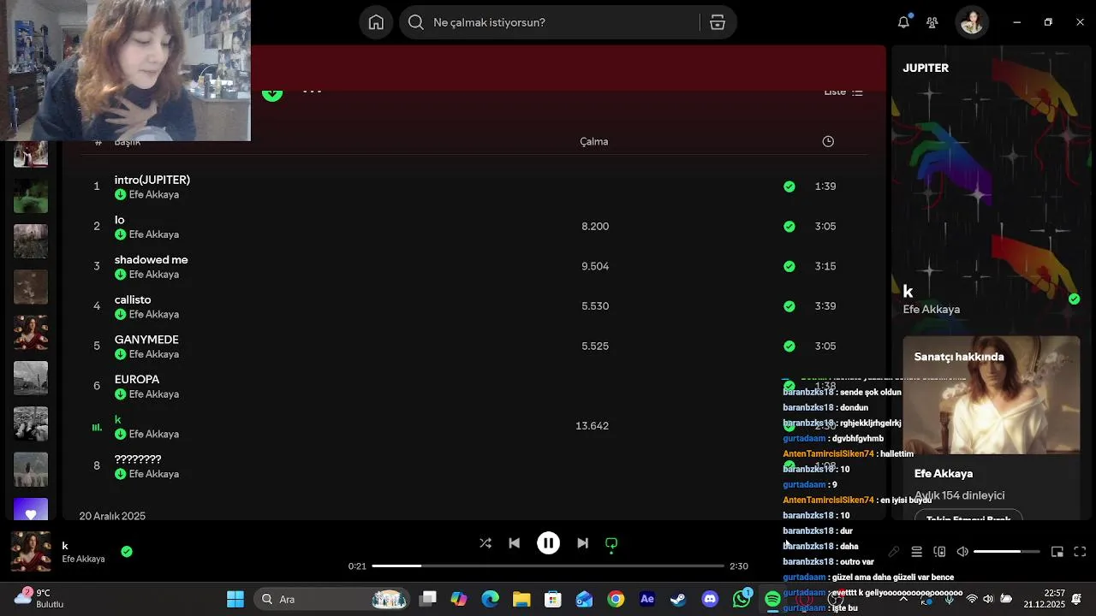1096x616 pixels.
Task: Open Google Chrome from the taskbar
Action: pyautogui.click(x=616, y=599)
